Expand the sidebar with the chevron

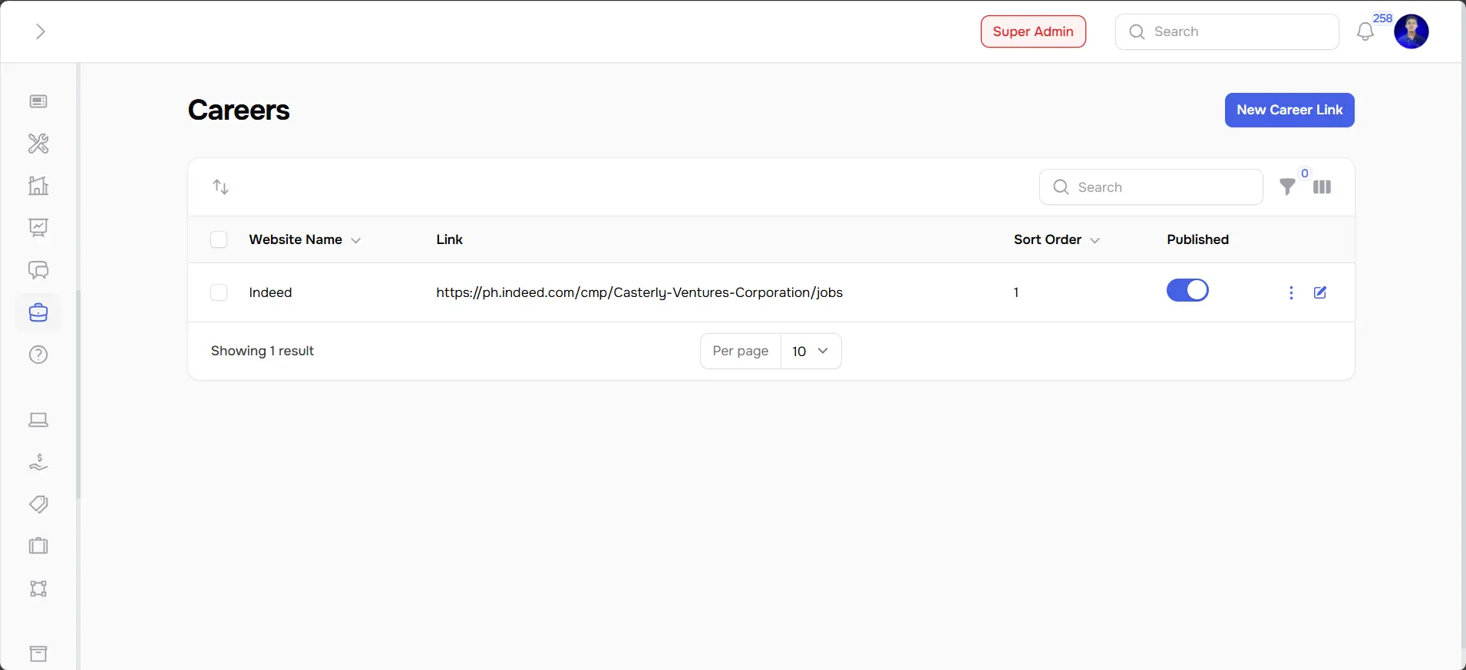[x=41, y=31]
